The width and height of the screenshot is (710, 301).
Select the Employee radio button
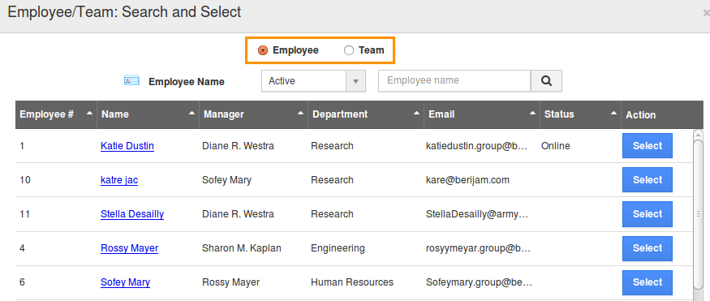pos(263,50)
